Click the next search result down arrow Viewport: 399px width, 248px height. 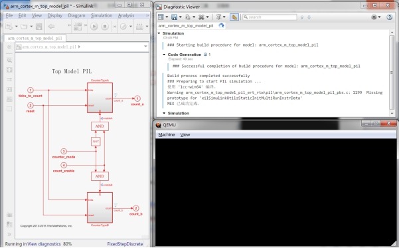coord(309,17)
